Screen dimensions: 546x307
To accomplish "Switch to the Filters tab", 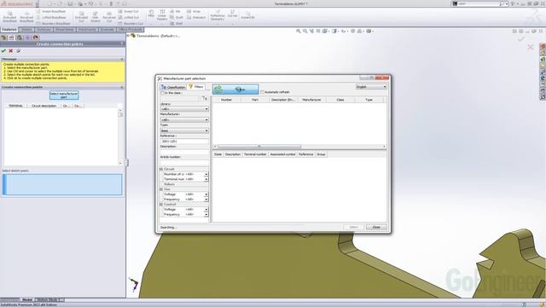I will [x=196, y=87].
